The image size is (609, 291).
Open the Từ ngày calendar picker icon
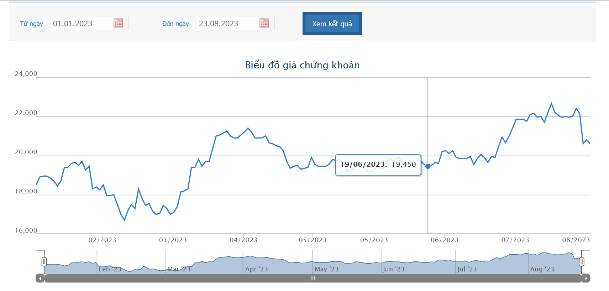(x=118, y=23)
